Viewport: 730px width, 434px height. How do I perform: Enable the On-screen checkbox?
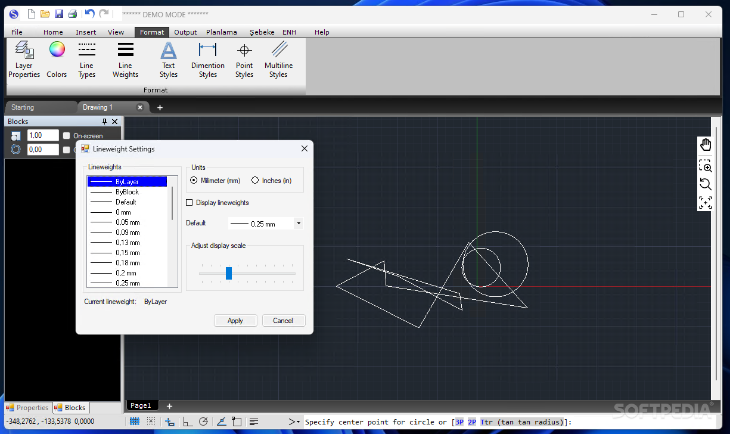(67, 136)
